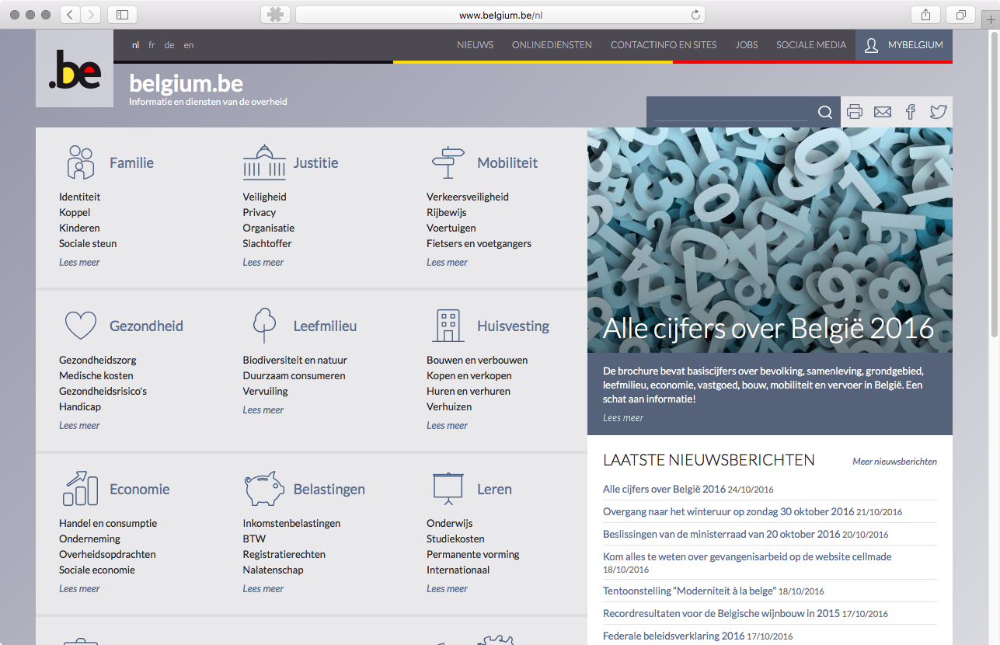Switch language to de
The image size is (1000, 645).
pyautogui.click(x=169, y=45)
